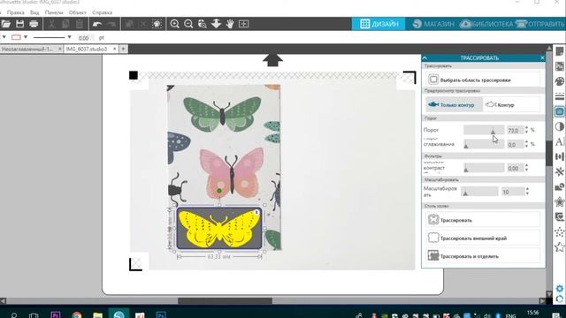The image size is (566, 318).
Task: Click the high contrast filter stepper arrows
Action: point(526,168)
